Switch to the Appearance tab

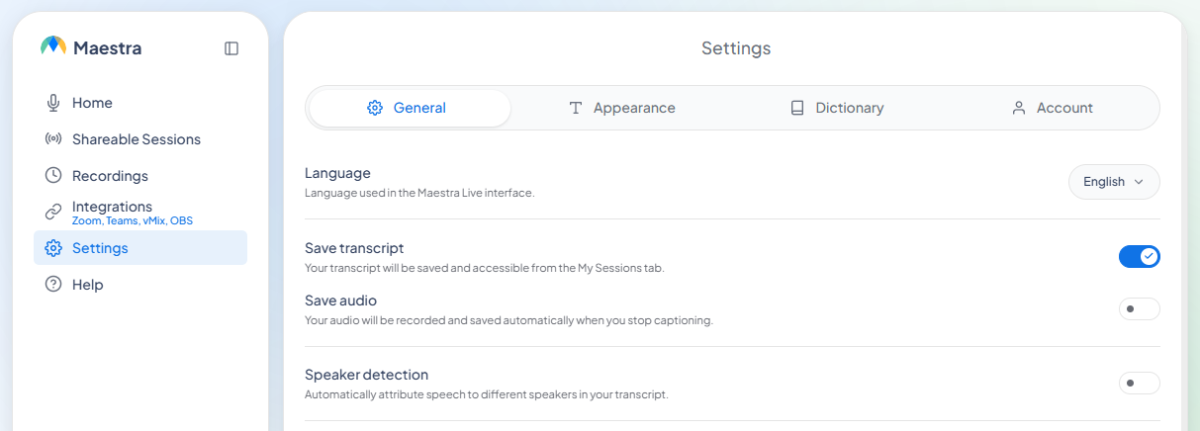pos(621,108)
